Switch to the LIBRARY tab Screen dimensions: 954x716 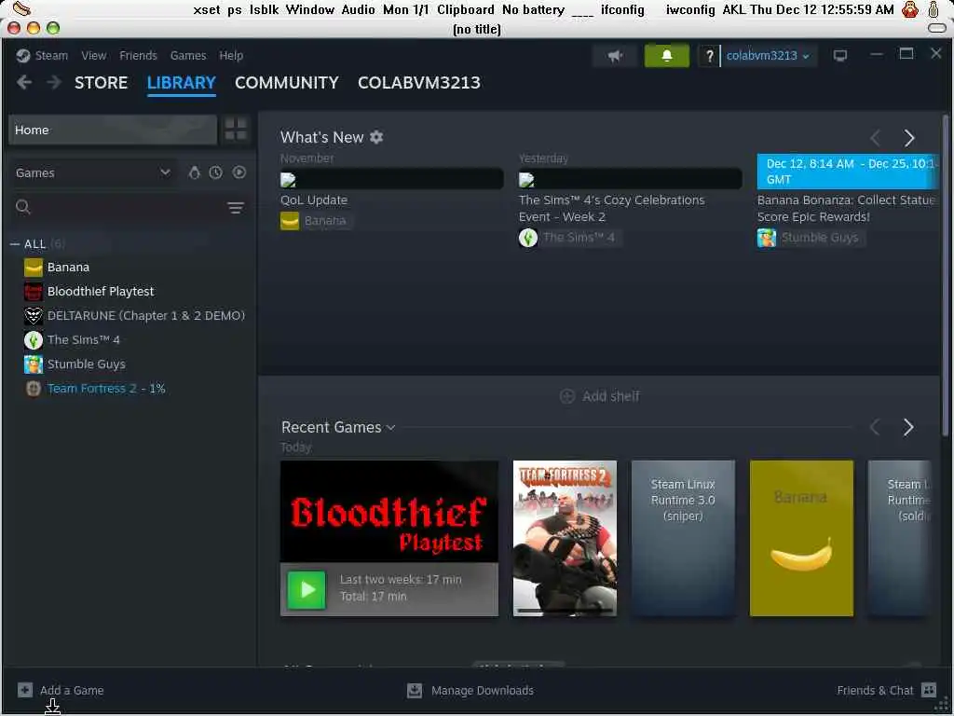tap(182, 83)
